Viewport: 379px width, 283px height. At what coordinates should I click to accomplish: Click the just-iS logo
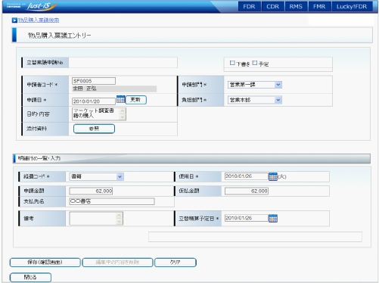[x=42, y=6]
